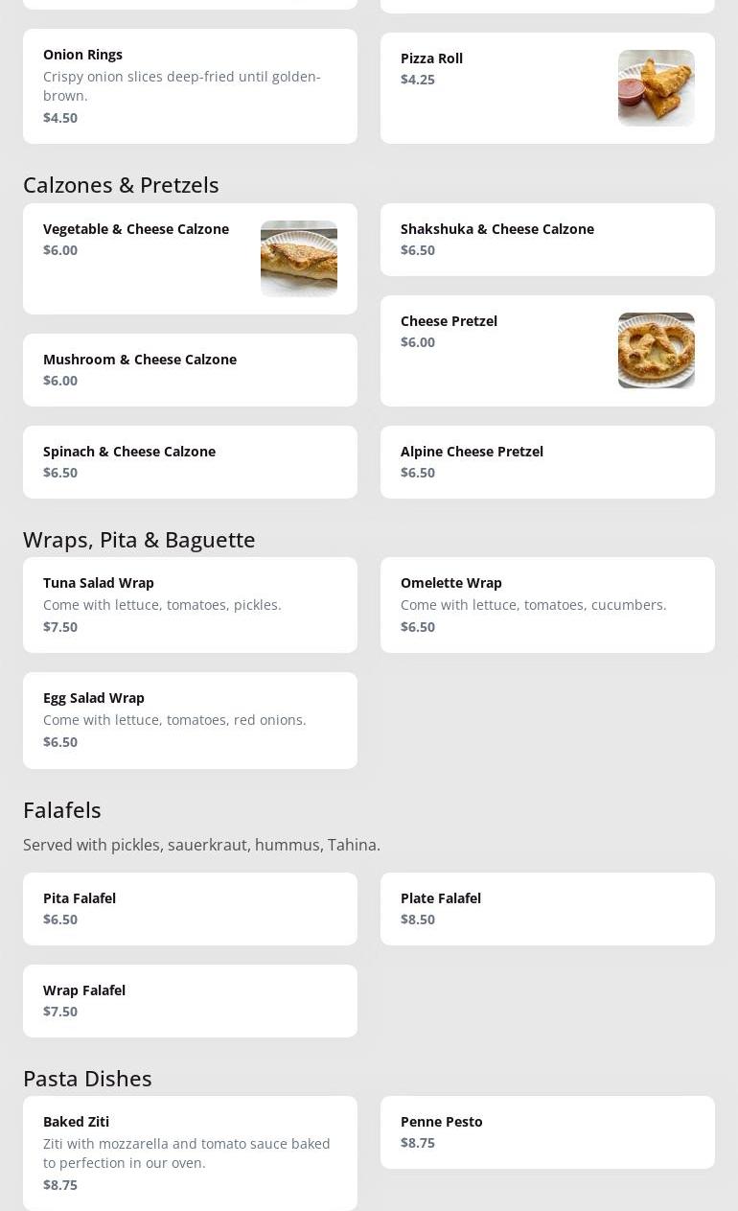The image size is (738, 1211).
Task: Pick the Tuna Salad Wrap item
Action: pyautogui.click(x=190, y=605)
